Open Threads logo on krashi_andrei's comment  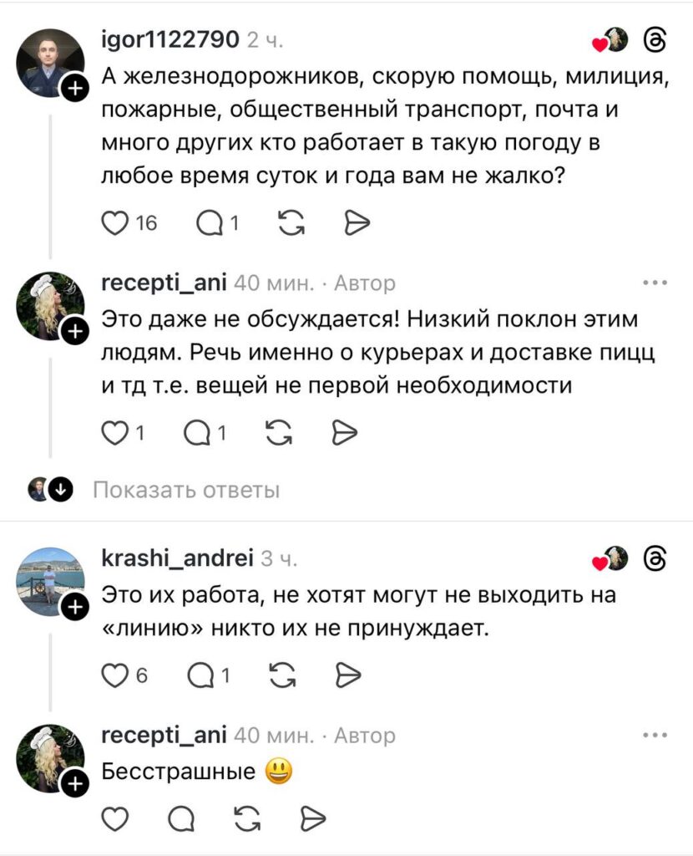tap(655, 558)
